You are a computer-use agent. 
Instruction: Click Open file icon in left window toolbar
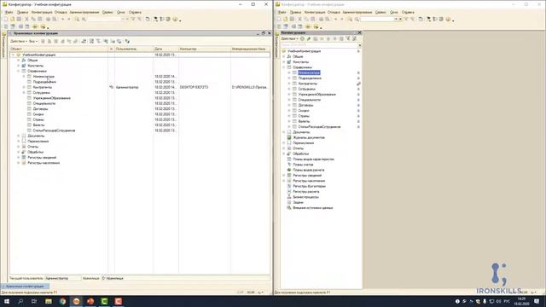pyautogui.click(x=13, y=19)
